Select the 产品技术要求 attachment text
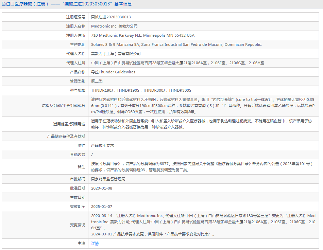Viewport: 323px width, 250px height. pyautogui.click(x=102, y=145)
